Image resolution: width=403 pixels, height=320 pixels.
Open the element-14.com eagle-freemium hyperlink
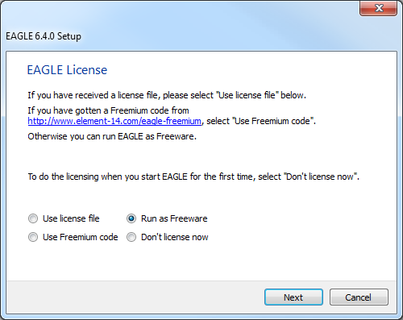point(114,121)
